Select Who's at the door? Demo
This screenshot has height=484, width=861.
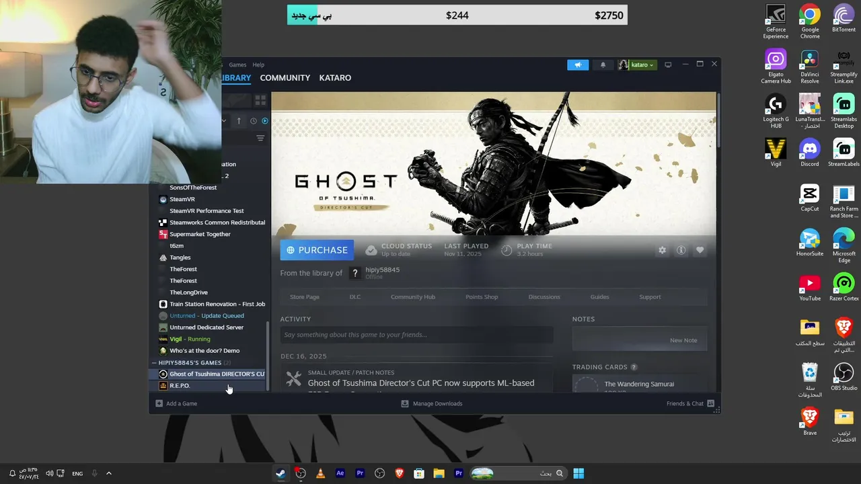tap(209, 351)
